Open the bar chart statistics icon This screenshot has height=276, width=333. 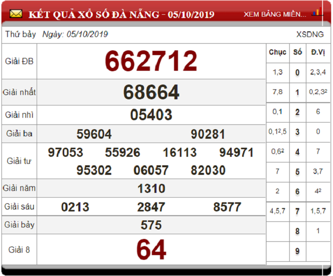(317, 11)
